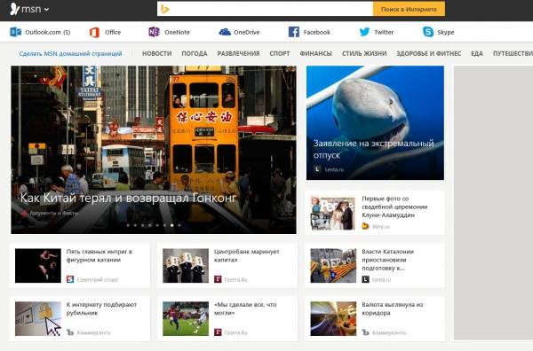Focus the Bing search input field
The height and width of the screenshot is (351, 533).
(x=270, y=9)
